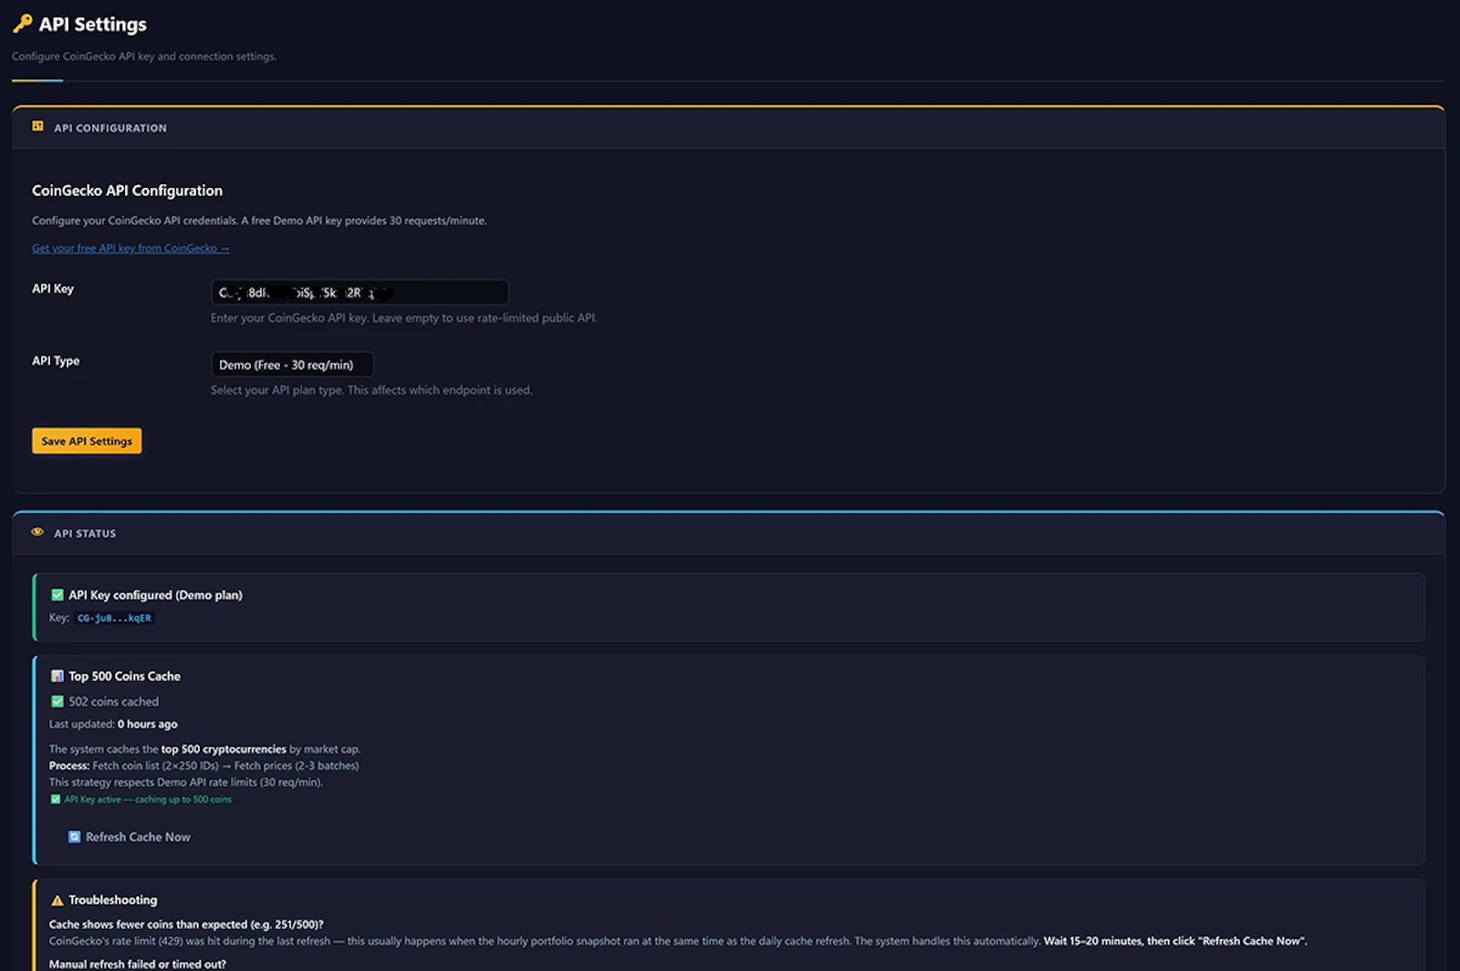Click the small check beside API Key active
The width and height of the screenshot is (1460, 971).
pos(56,800)
